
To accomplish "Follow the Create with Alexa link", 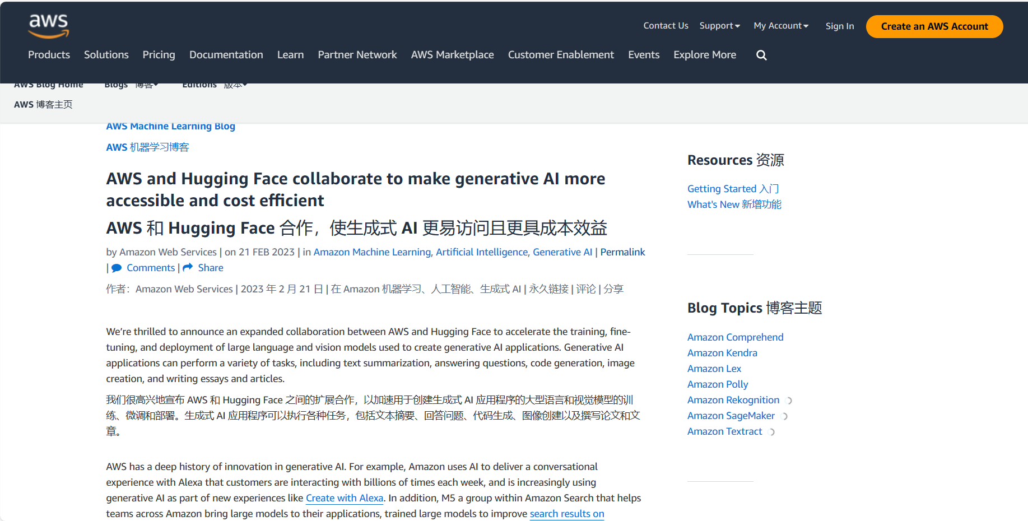I will [345, 499].
